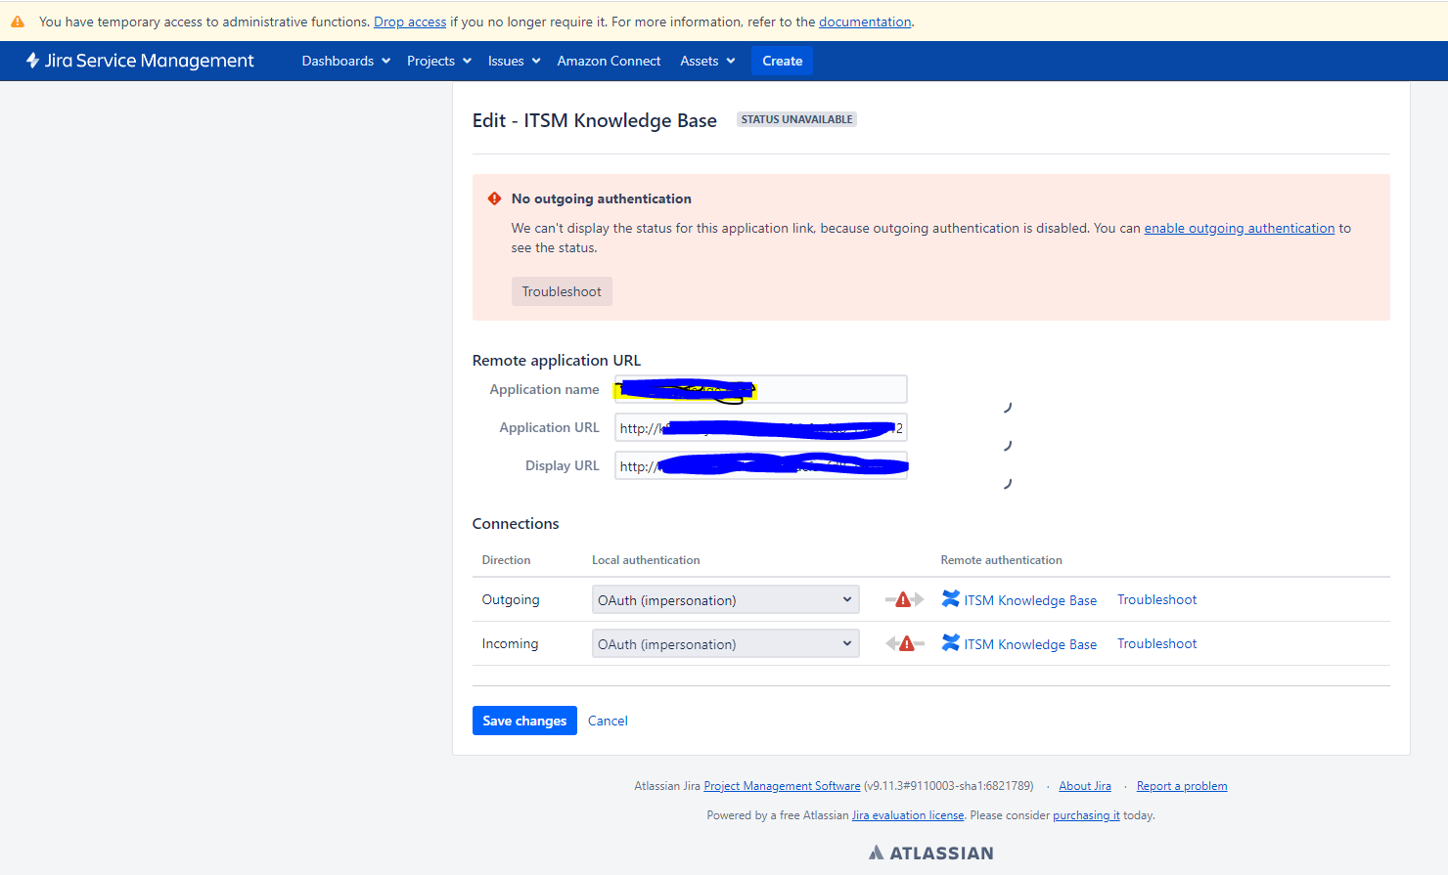Click the Jira Service Management lightning logo
Viewport: 1448px width, 875px height.
point(33,61)
